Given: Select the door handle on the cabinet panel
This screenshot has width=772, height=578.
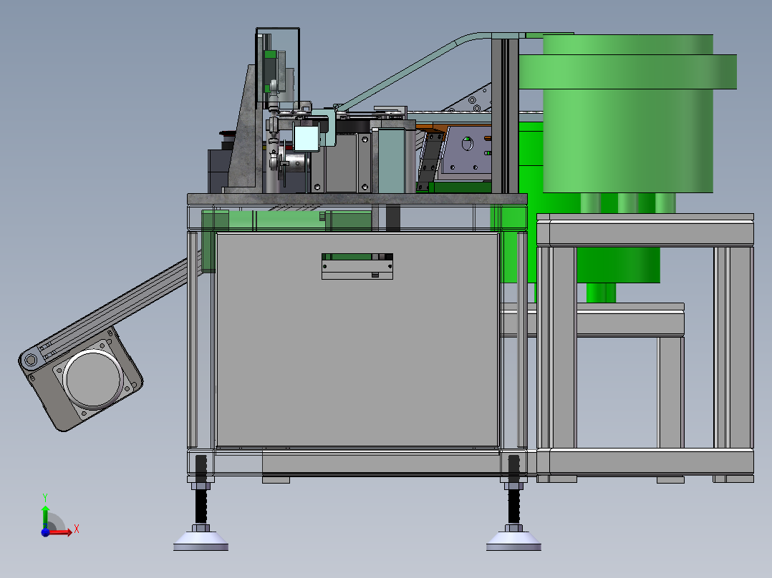Looking at the screenshot, I should [x=357, y=267].
